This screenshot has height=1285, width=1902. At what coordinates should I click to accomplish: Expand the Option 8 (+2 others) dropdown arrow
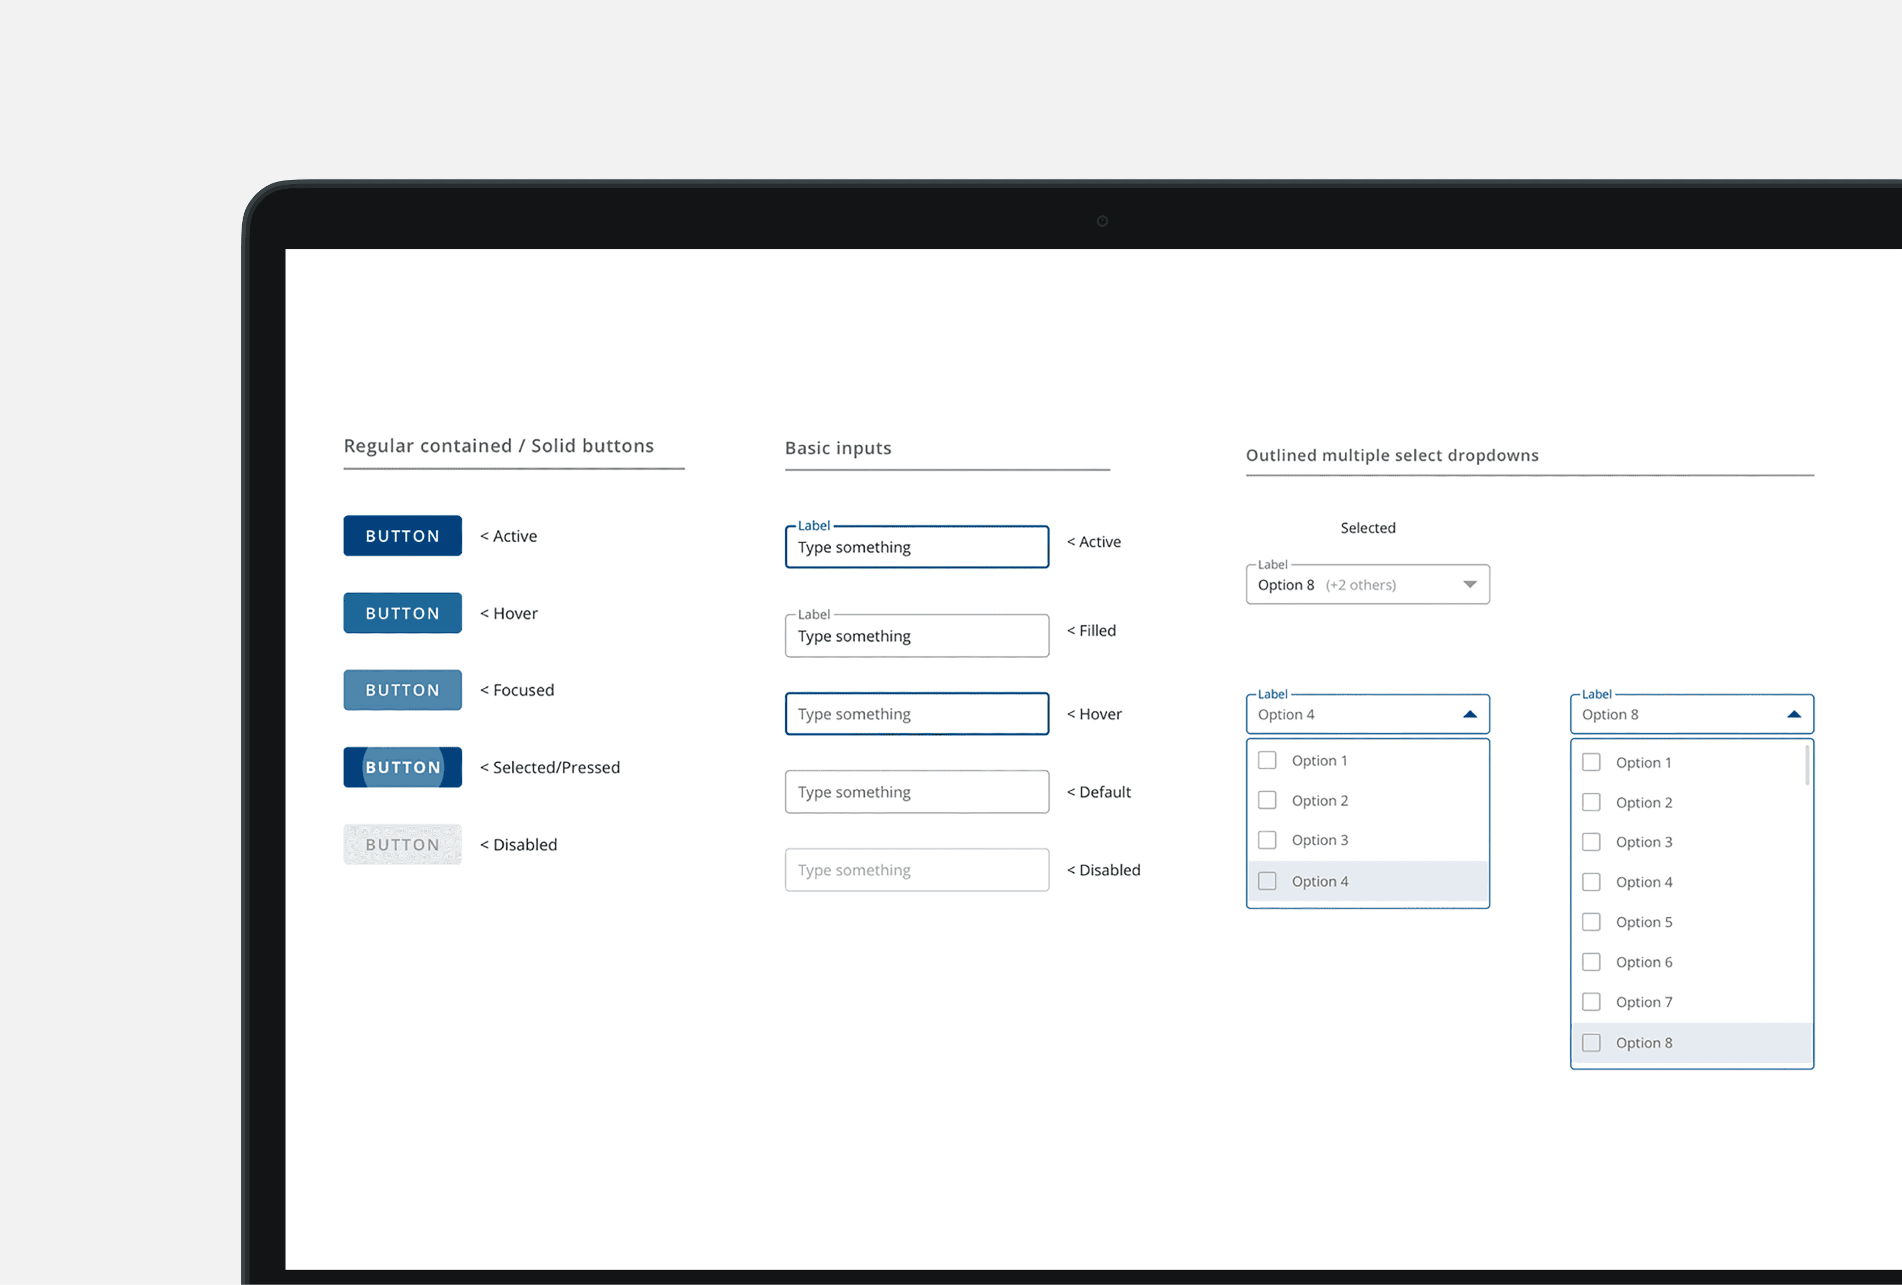point(1470,584)
